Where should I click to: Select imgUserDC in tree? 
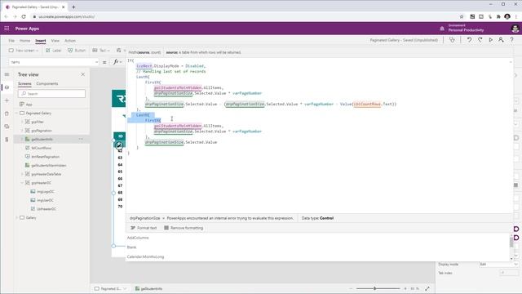click(45, 200)
